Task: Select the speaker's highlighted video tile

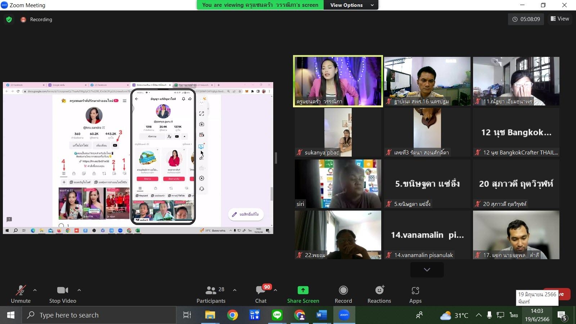Action: [x=338, y=81]
